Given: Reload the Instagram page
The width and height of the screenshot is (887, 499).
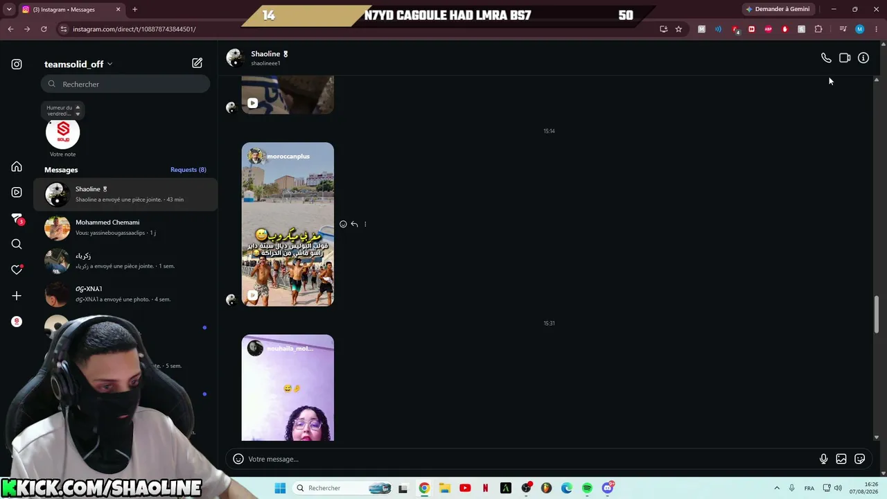Looking at the screenshot, I should coord(44,29).
